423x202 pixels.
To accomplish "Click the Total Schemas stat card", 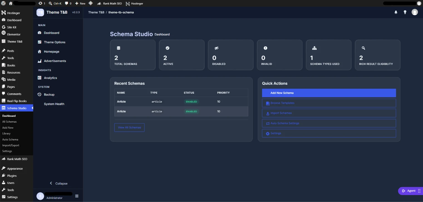I will click(133, 55).
